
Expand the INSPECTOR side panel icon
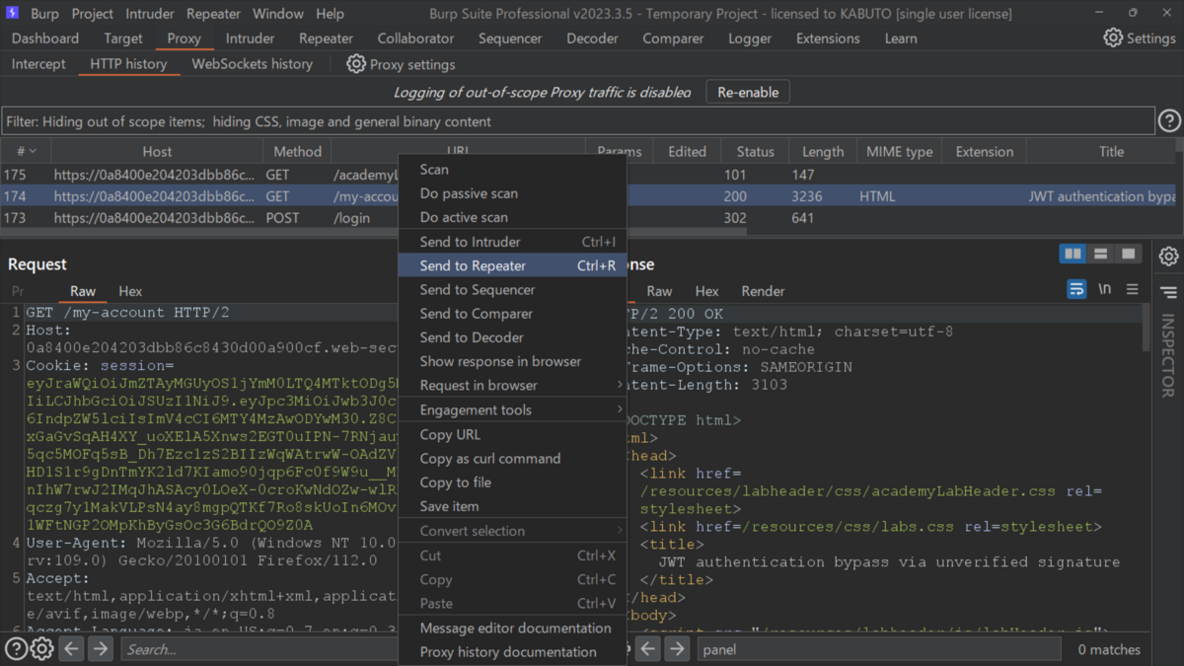(x=1169, y=293)
